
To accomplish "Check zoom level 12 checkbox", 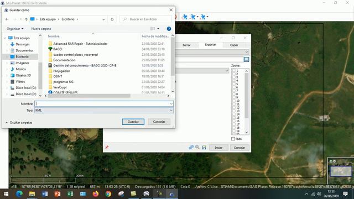I will (234, 108).
